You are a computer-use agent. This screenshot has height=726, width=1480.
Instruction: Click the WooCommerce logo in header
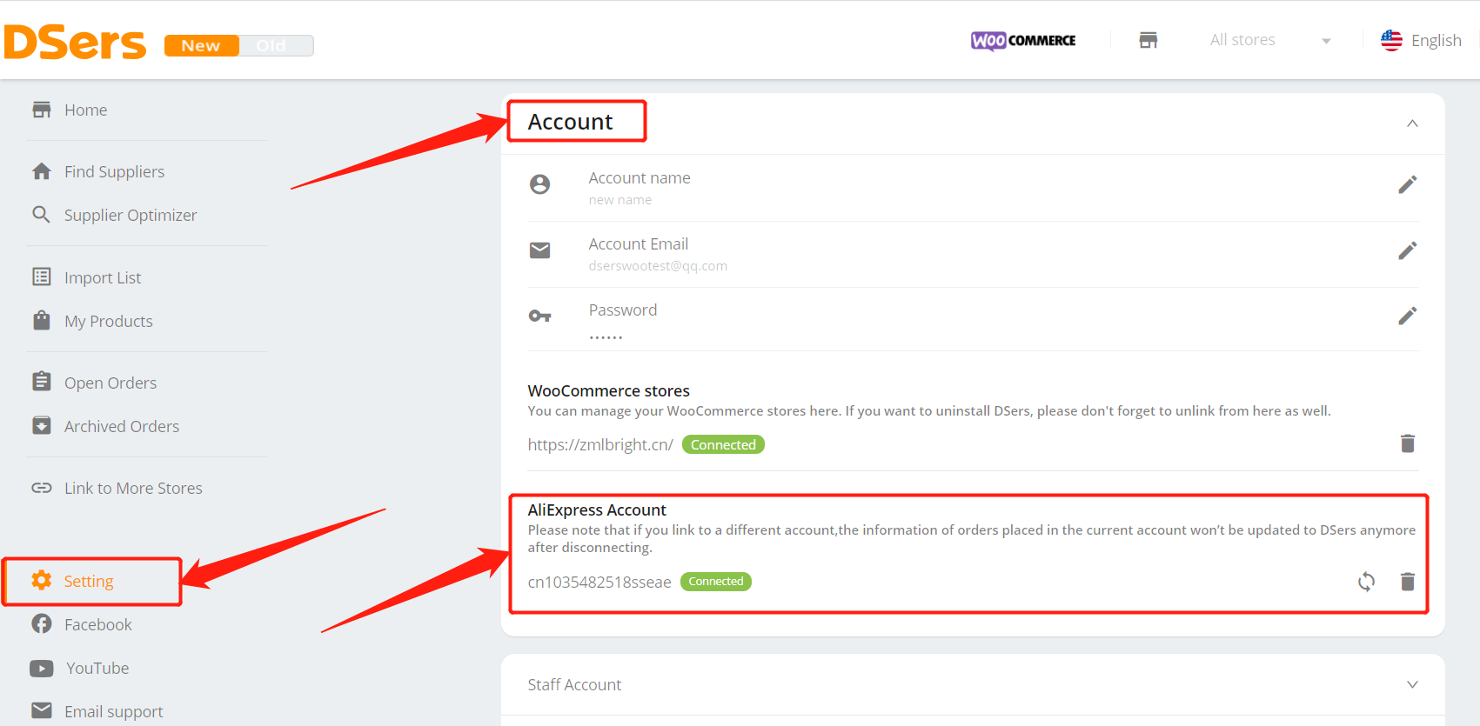tap(1023, 41)
